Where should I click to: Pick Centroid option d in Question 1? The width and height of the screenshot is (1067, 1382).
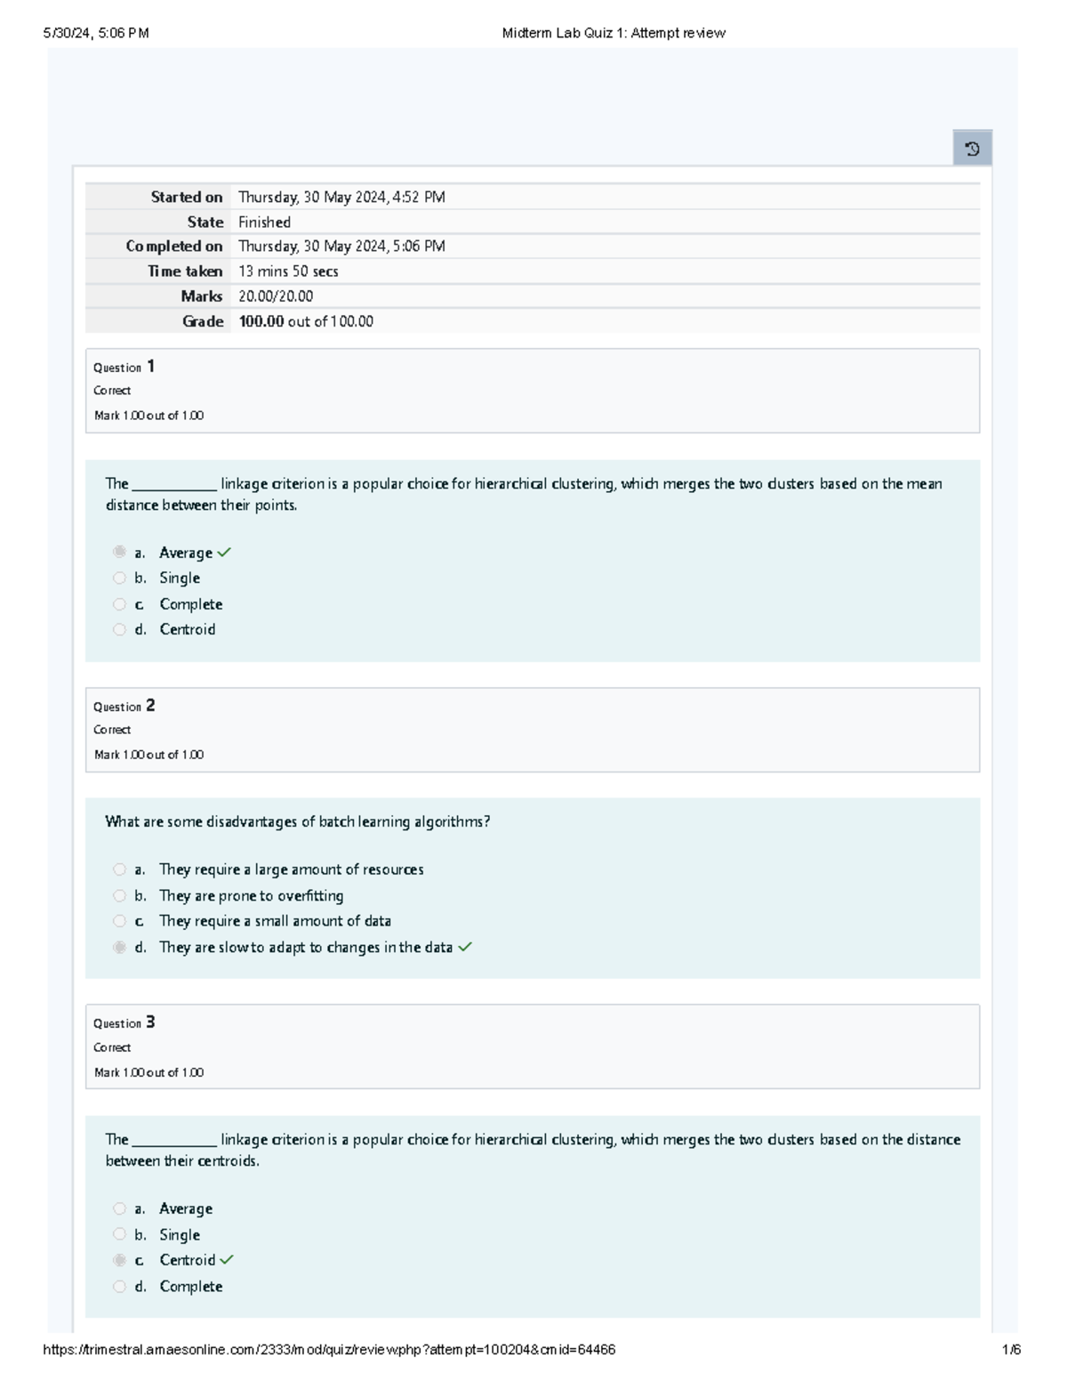[x=119, y=630]
